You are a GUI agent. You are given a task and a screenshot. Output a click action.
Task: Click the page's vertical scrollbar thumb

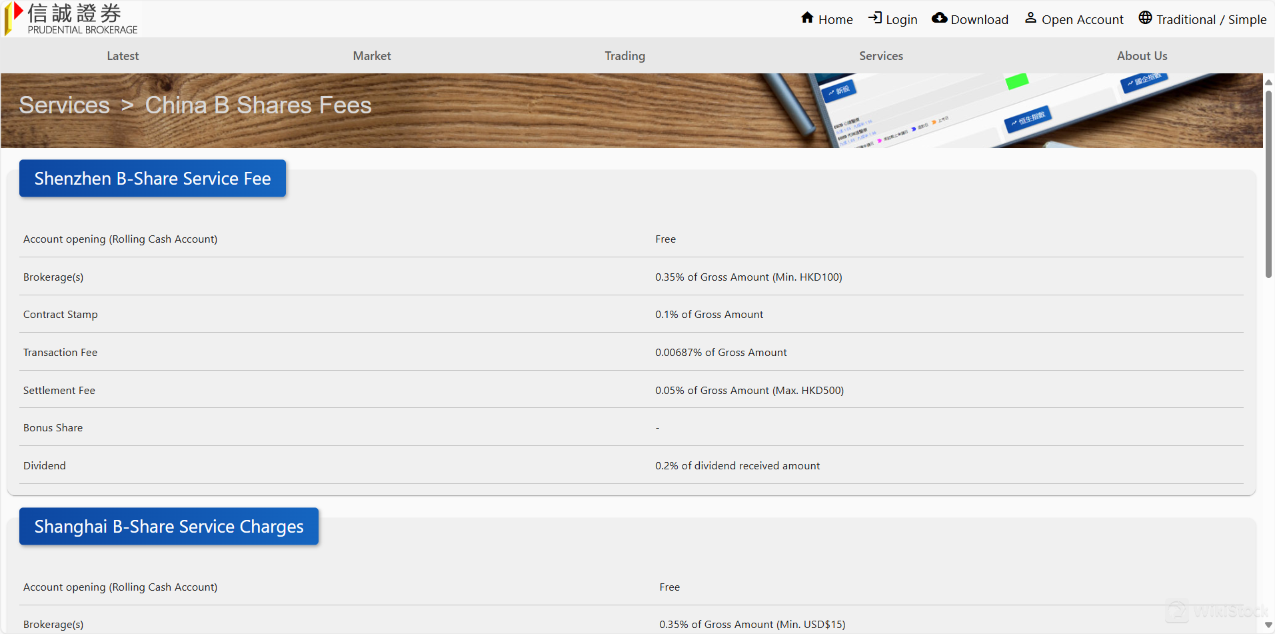[x=1268, y=183]
